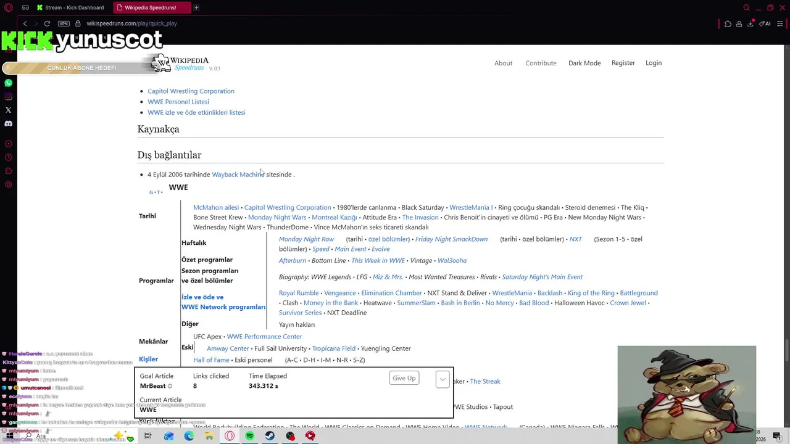
Task: Open the Easy Setup sliders menu
Action: tap(780, 23)
